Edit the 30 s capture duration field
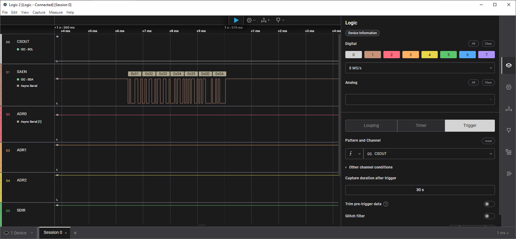Viewport: 516px width, 239px height. (x=420, y=190)
